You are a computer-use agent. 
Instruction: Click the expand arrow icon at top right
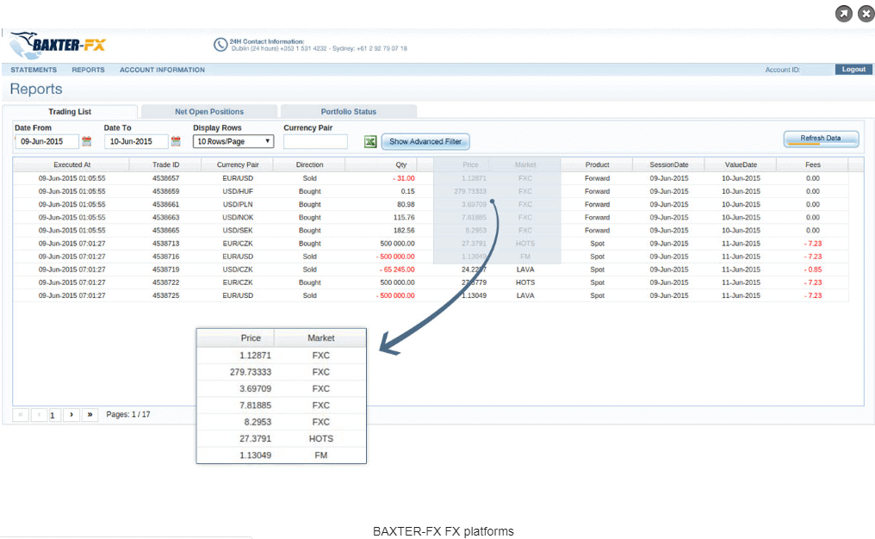pos(843,14)
